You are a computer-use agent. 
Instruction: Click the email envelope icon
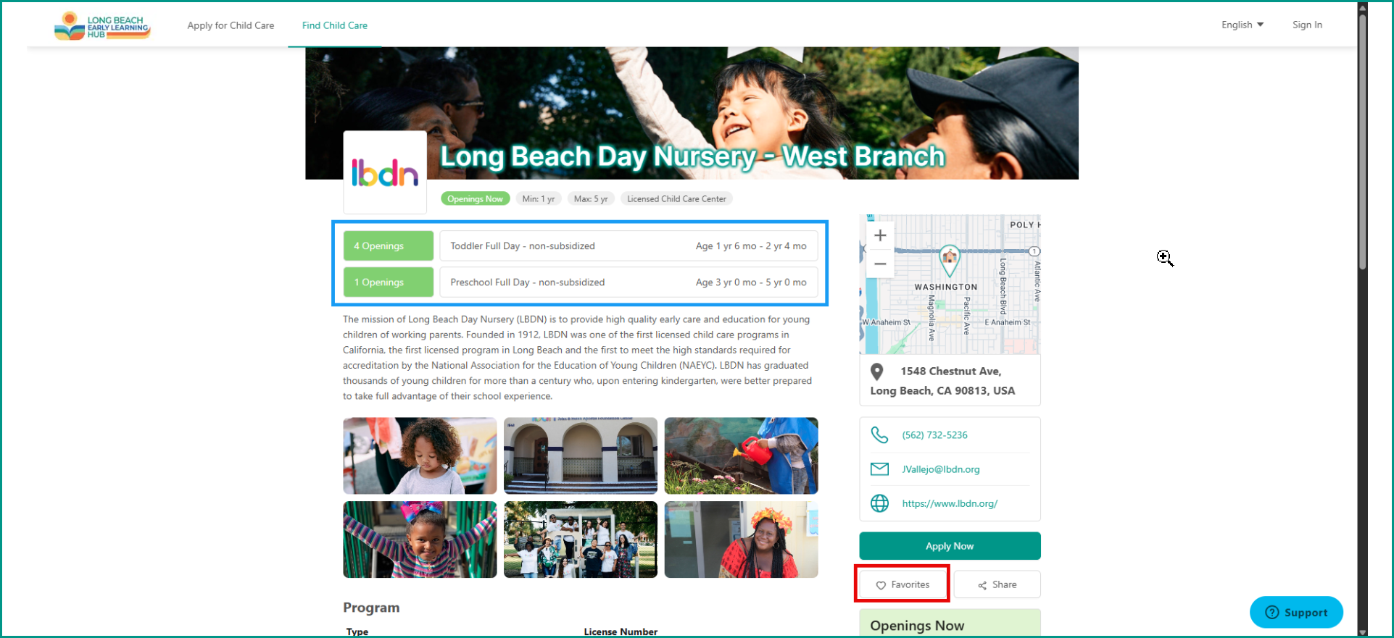[x=879, y=469]
